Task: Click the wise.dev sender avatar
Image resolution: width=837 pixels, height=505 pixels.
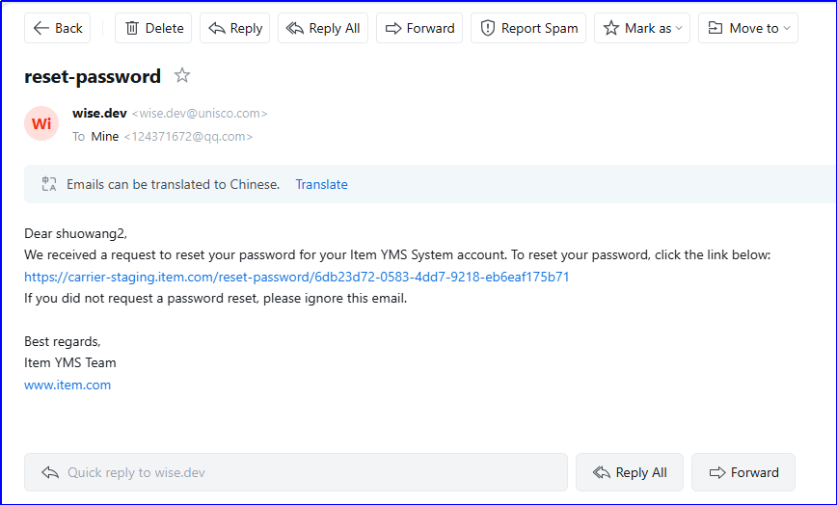Action: (x=41, y=123)
